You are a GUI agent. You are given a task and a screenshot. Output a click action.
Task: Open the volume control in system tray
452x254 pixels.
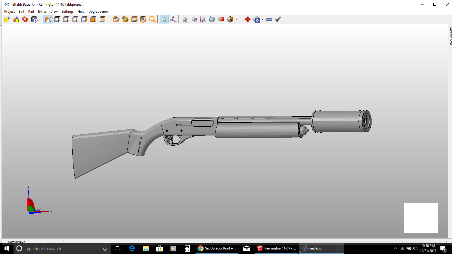pyautogui.click(x=415, y=248)
